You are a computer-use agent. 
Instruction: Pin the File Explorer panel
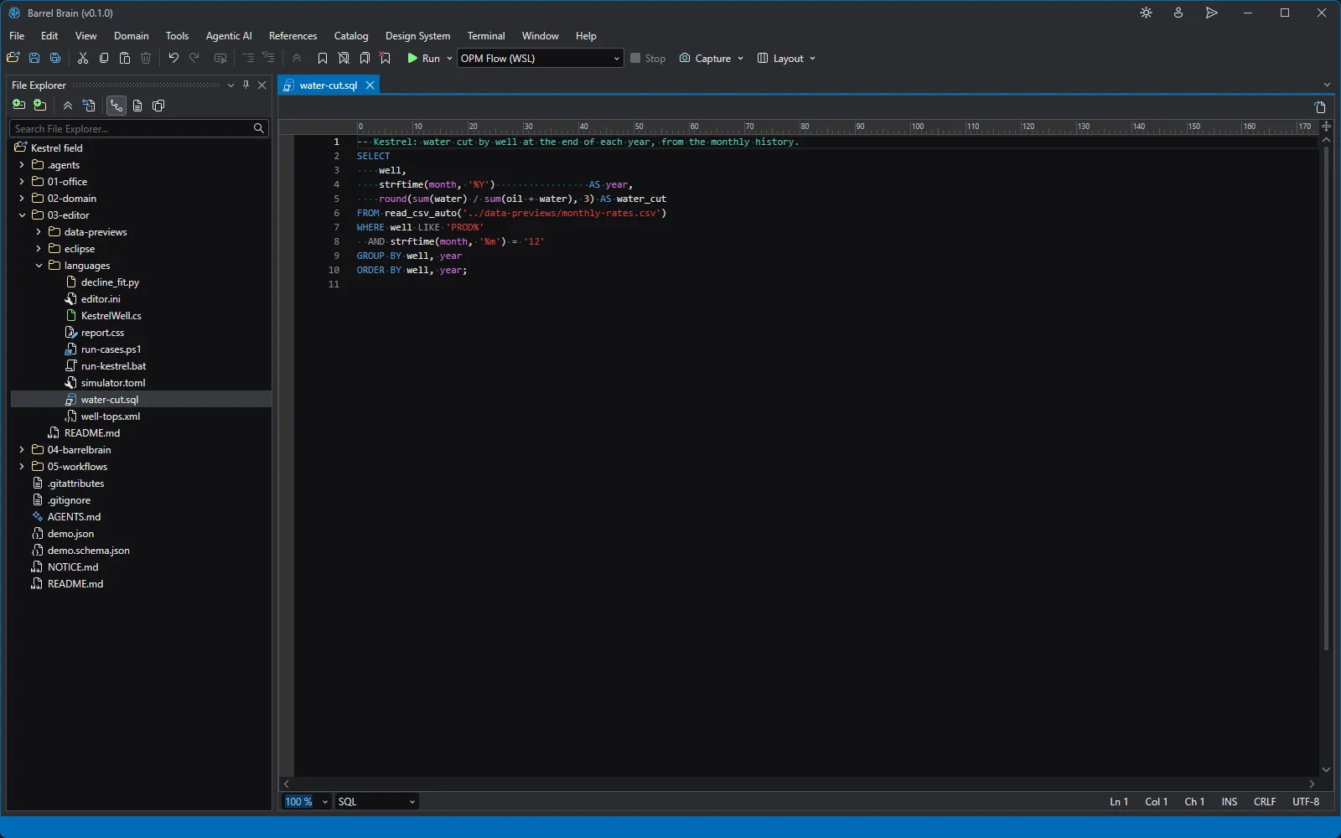(x=246, y=85)
